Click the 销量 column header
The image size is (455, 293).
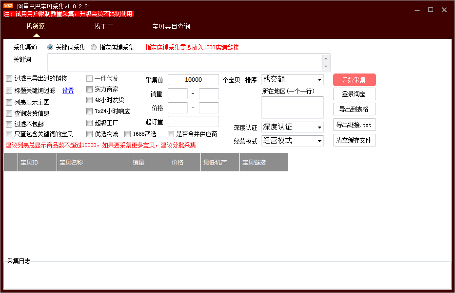click(149, 163)
